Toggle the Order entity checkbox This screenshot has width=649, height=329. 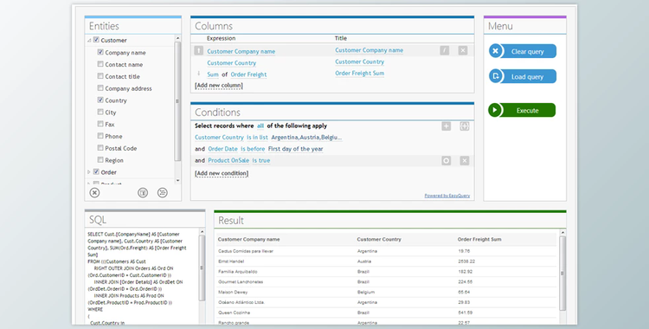pos(96,171)
